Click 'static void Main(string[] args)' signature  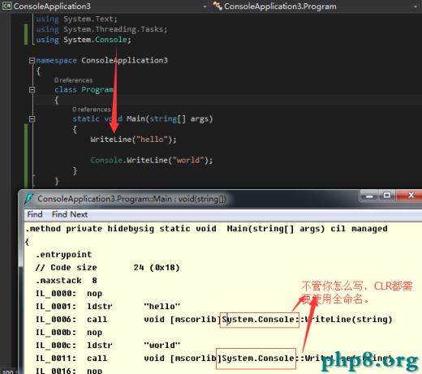143,118
